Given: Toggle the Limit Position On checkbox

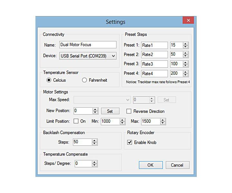Looking at the screenshot, I should click(x=76, y=121).
